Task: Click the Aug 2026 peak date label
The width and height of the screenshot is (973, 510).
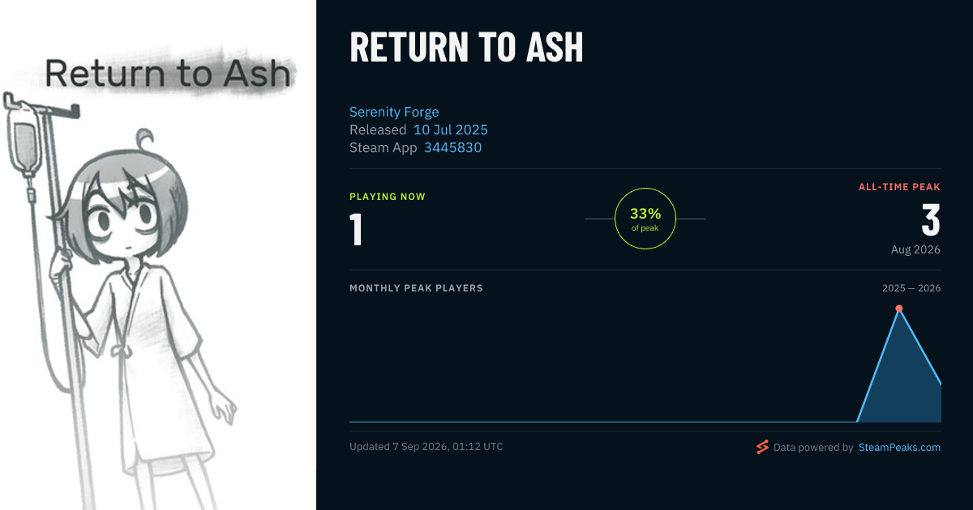Action: (915, 249)
